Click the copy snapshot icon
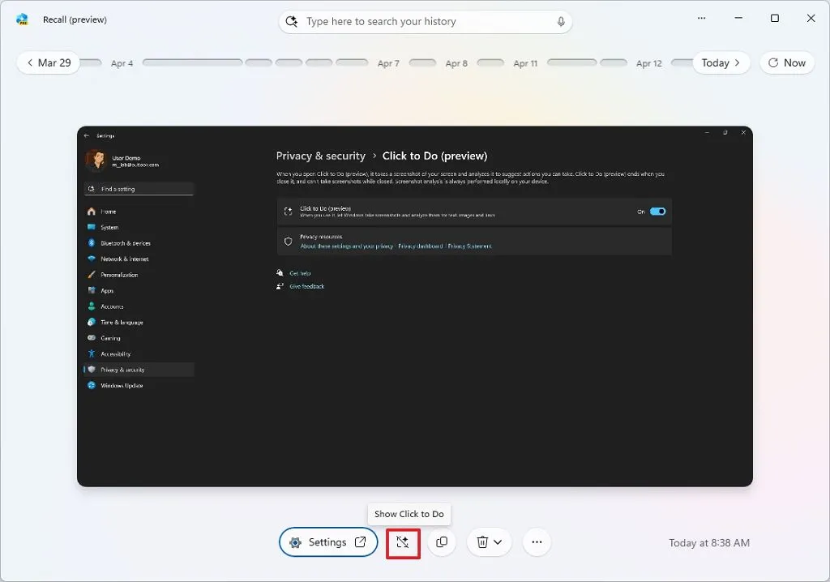The image size is (830, 582). tap(442, 542)
